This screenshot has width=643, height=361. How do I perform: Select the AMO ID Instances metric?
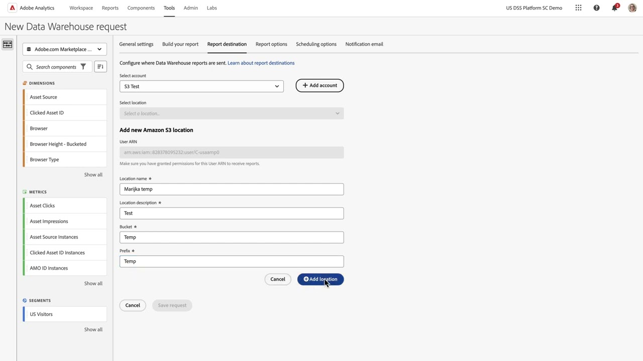[65, 268]
